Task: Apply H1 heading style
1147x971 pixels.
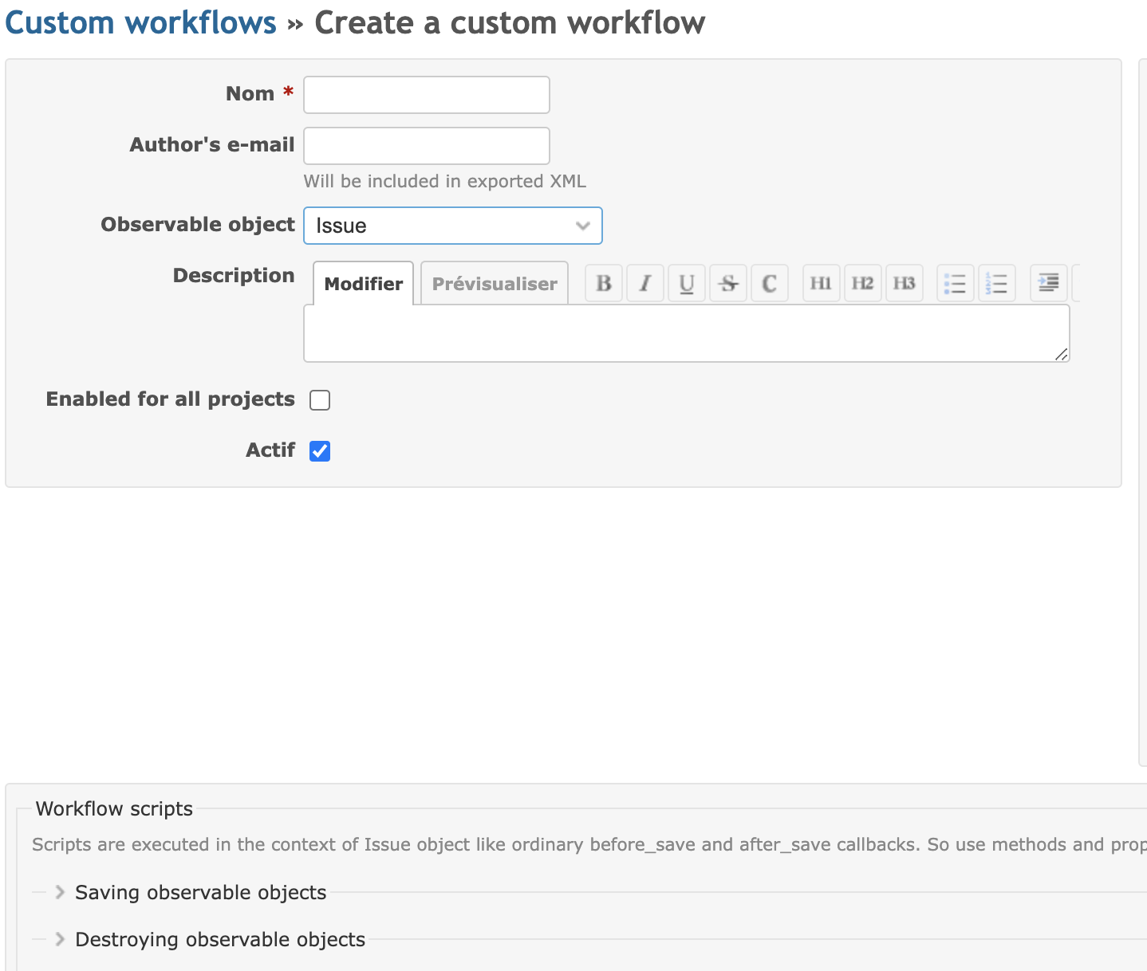Action: (x=821, y=283)
